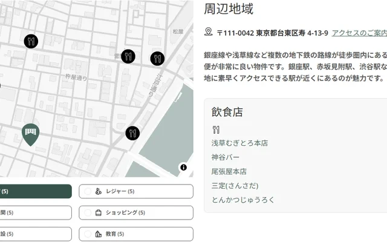Open the restaurant marker beside the river
Viewport: 387px width, 242px height.
132,132
